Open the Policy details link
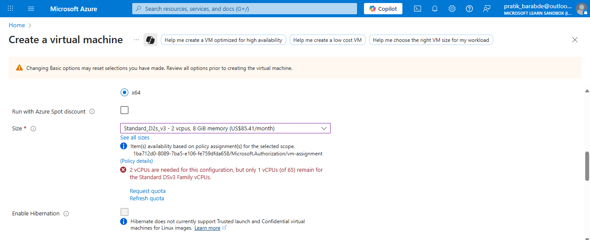This screenshot has width=590, height=240. (x=137, y=161)
